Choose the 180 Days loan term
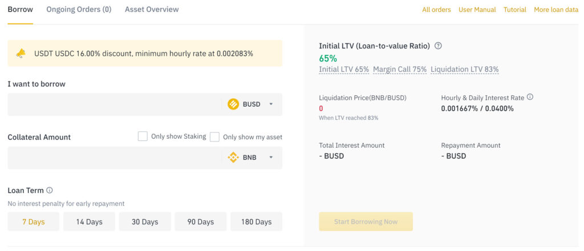Screen dimensions: 584x251 click(256, 221)
